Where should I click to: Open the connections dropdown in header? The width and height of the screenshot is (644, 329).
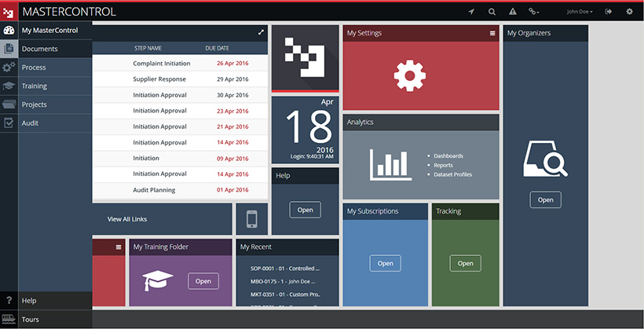point(533,12)
